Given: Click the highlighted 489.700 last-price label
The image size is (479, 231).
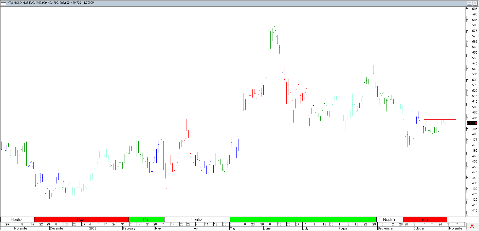Looking at the screenshot, I should tap(472, 123).
